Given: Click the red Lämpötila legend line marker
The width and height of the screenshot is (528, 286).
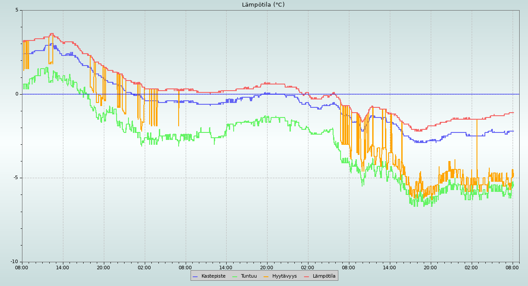Looking at the screenshot, I should tap(307, 276).
